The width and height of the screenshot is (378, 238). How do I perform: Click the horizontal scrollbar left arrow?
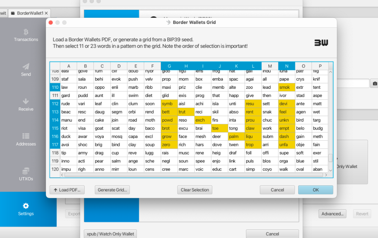coord(62,175)
